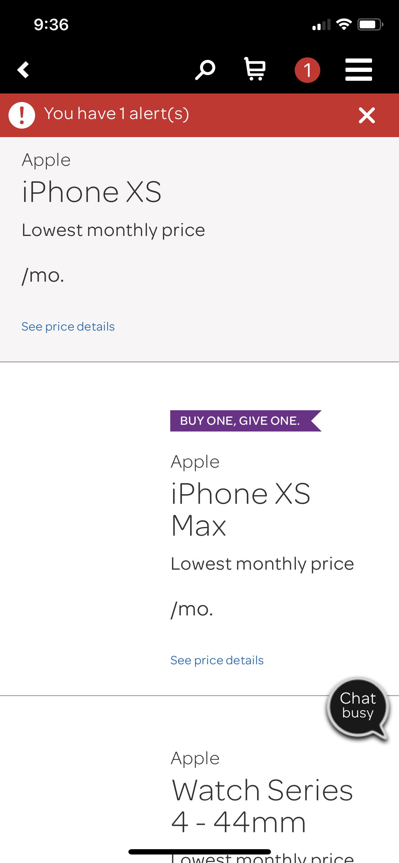This screenshot has height=863, width=399.
Task: Tap the battery indicator in status bar
Action: (x=370, y=24)
